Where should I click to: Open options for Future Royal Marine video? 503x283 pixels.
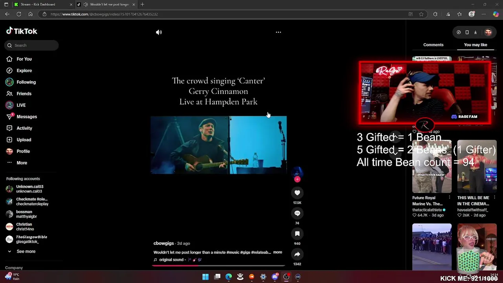click(450, 198)
